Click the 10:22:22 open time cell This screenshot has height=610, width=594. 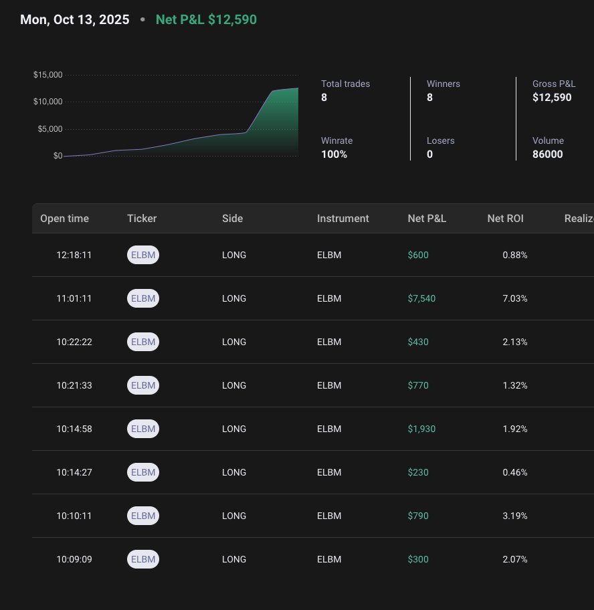click(74, 342)
